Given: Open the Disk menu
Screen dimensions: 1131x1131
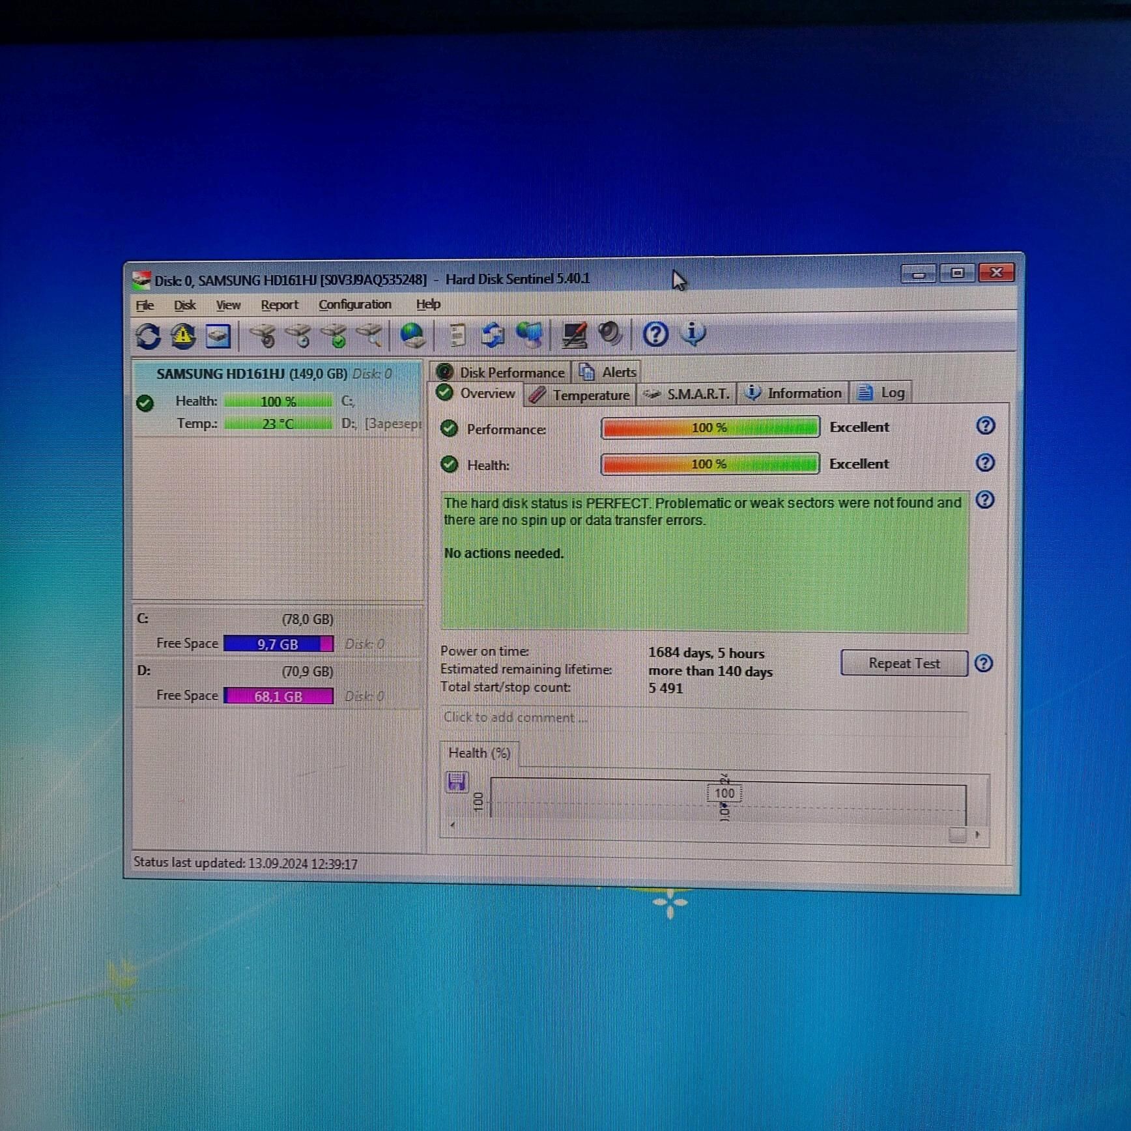Looking at the screenshot, I should pyautogui.click(x=184, y=305).
